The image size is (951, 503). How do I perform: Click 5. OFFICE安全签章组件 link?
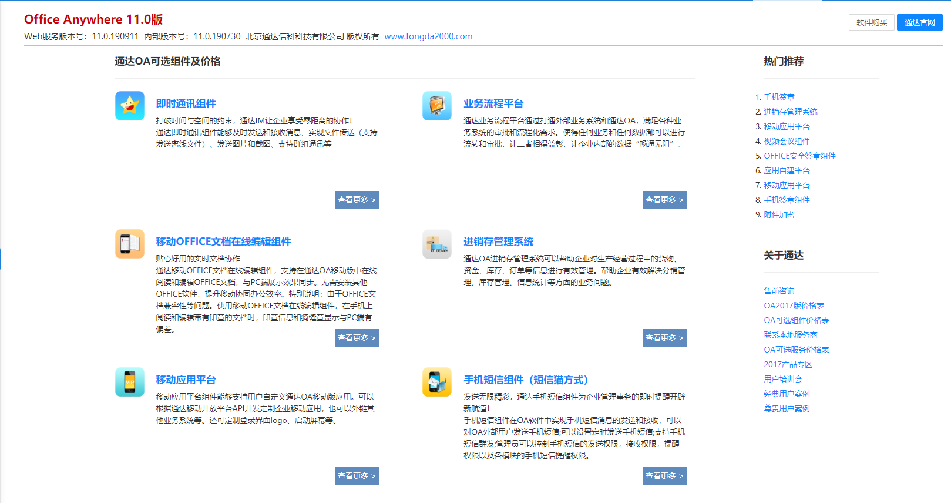click(799, 156)
